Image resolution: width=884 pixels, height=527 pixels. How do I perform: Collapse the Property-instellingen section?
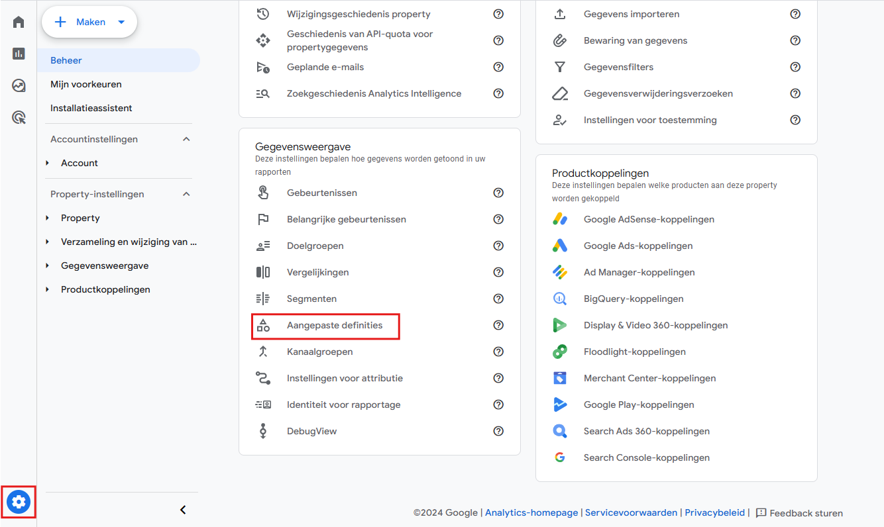tap(186, 194)
